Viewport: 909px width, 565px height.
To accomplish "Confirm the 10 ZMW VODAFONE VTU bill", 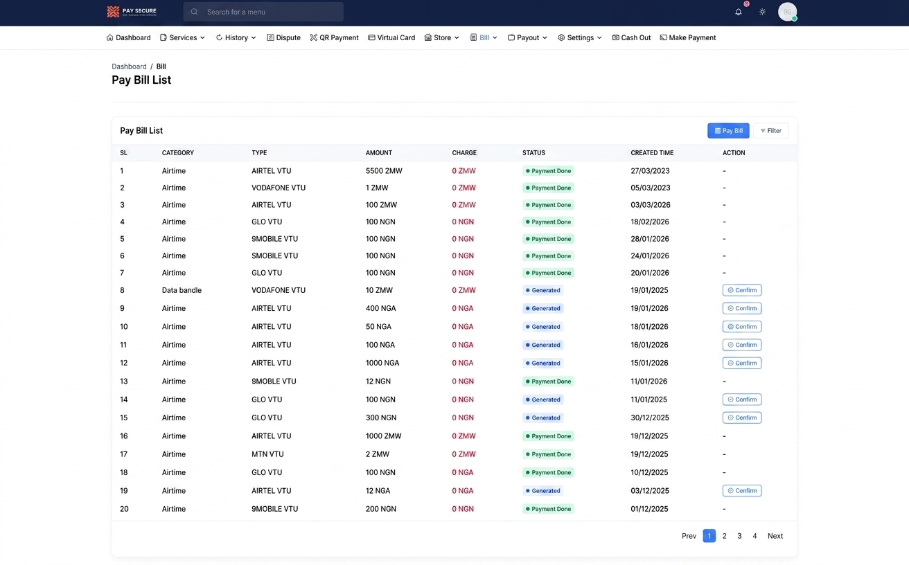I will point(742,290).
